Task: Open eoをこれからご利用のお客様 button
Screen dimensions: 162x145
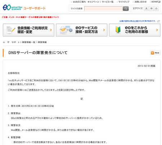Action: tap(135, 30)
